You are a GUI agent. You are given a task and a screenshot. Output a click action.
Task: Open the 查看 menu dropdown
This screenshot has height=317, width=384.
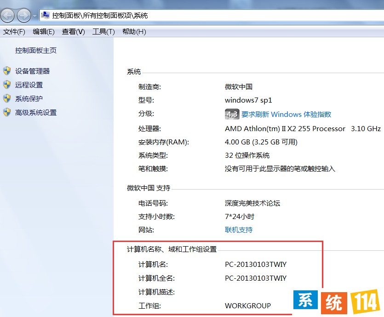point(73,32)
